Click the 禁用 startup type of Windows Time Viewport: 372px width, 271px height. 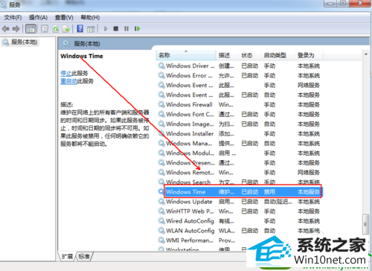point(269,192)
